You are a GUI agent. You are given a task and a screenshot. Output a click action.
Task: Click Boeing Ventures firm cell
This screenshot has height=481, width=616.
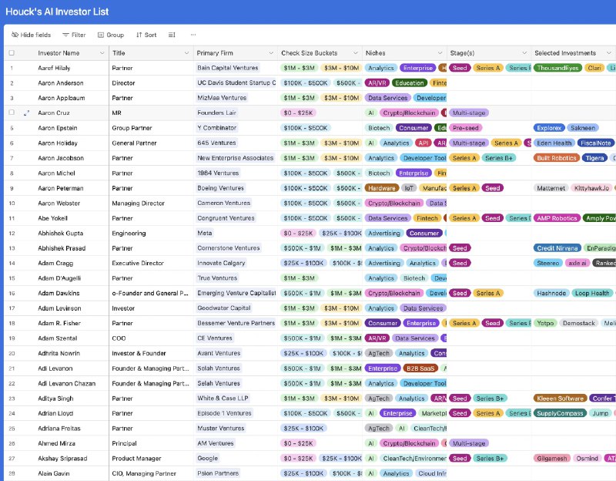220,188
